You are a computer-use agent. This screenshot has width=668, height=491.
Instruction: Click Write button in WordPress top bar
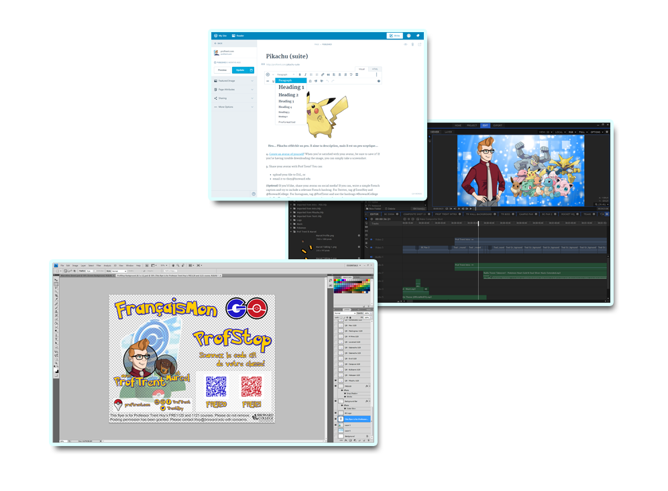[x=395, y=36]
